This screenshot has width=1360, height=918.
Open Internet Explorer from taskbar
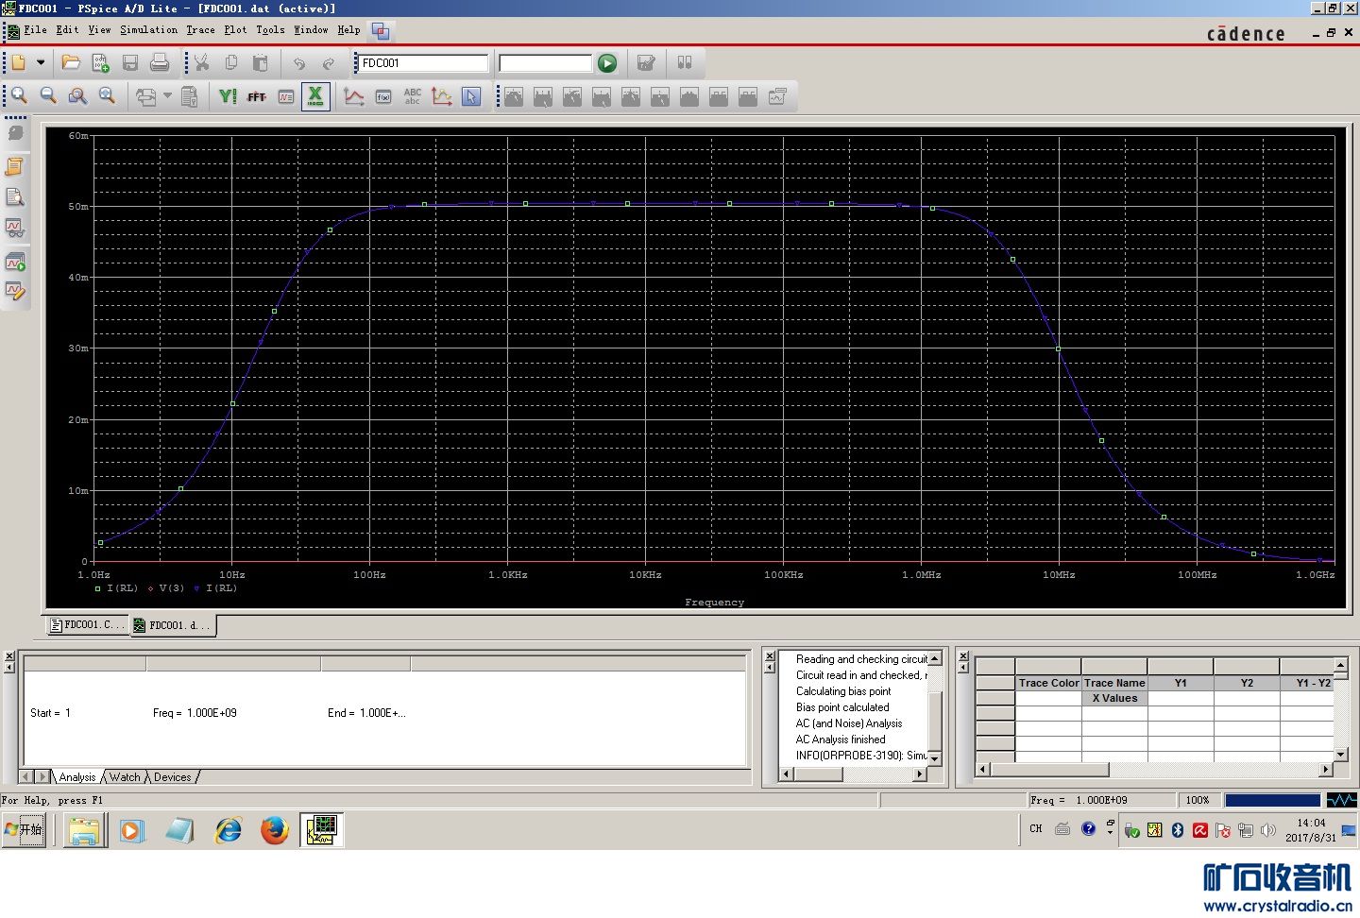click(x=228, y=830)
